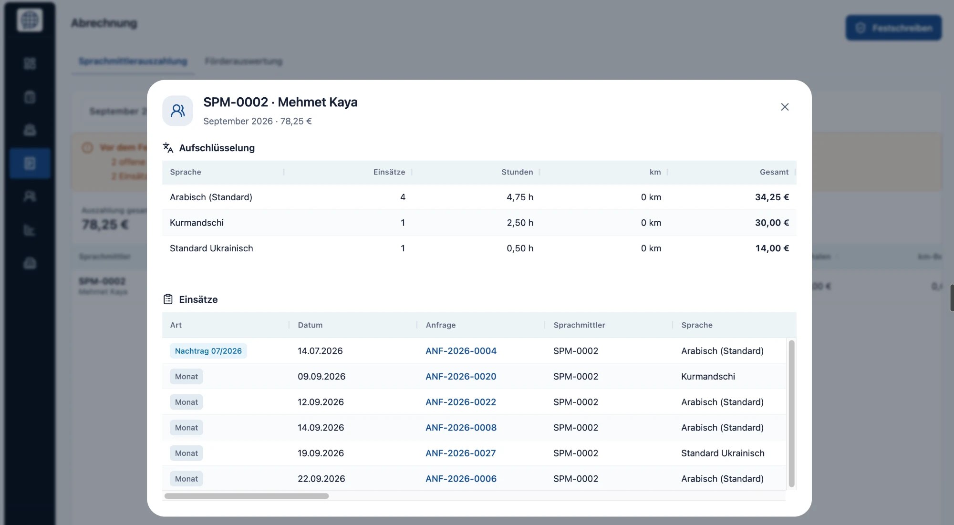Open request ANF-2026-0020
This screenshot has height=525, width=954.
(x=461, y=376)
